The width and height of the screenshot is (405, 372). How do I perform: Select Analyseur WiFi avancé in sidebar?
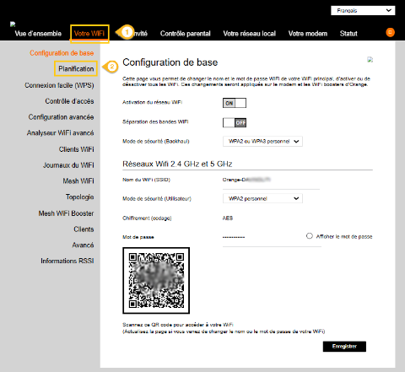pyautogui.click(x=61, y=132)
